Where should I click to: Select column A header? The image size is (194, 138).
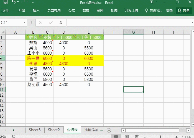(x=15, y=32)
